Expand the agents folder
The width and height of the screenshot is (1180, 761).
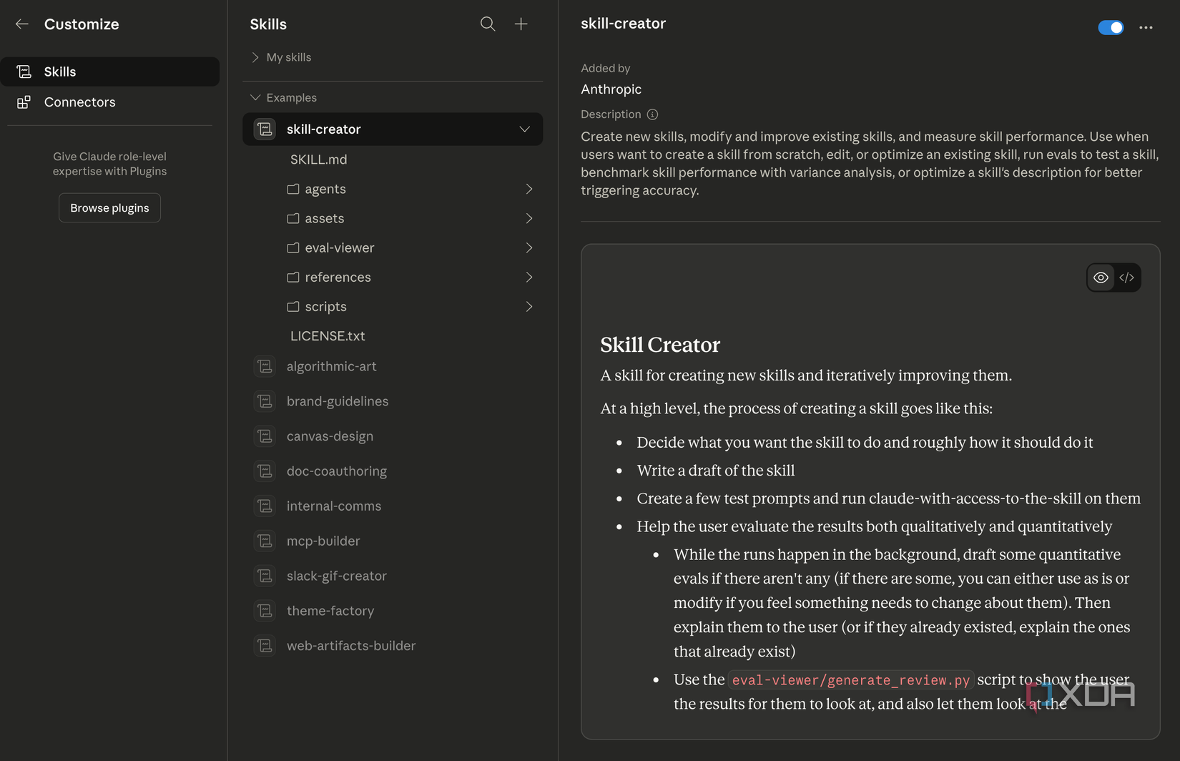528,189
